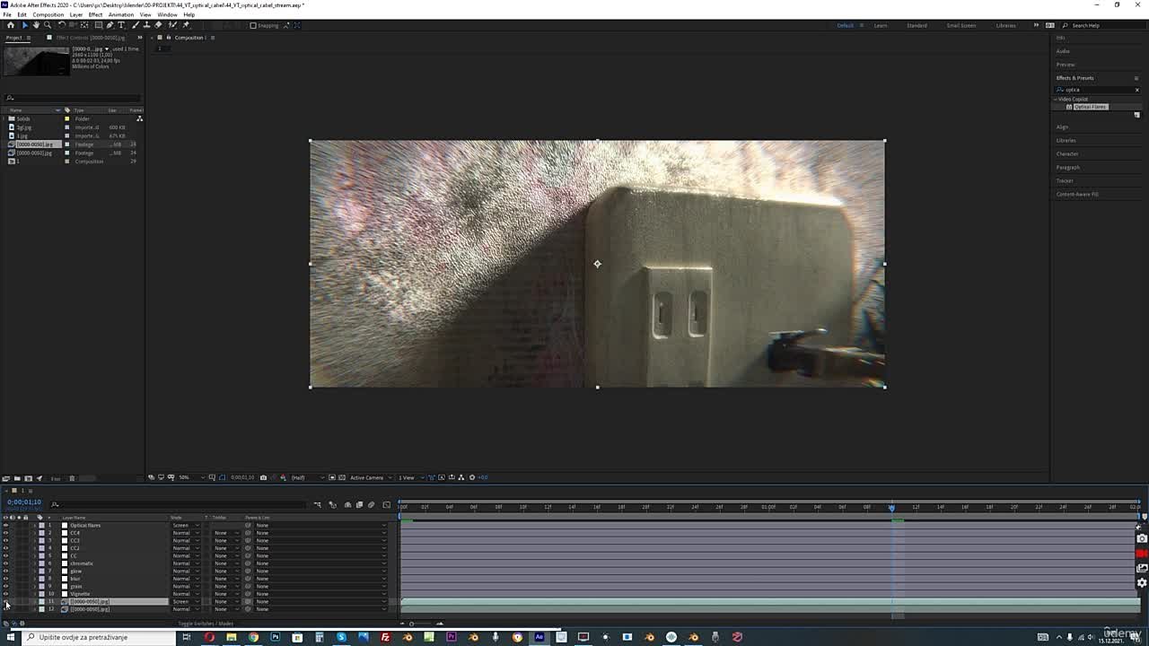
Task: Toggle visibility of the Vignette layer
Action: (x=5, y=594)
